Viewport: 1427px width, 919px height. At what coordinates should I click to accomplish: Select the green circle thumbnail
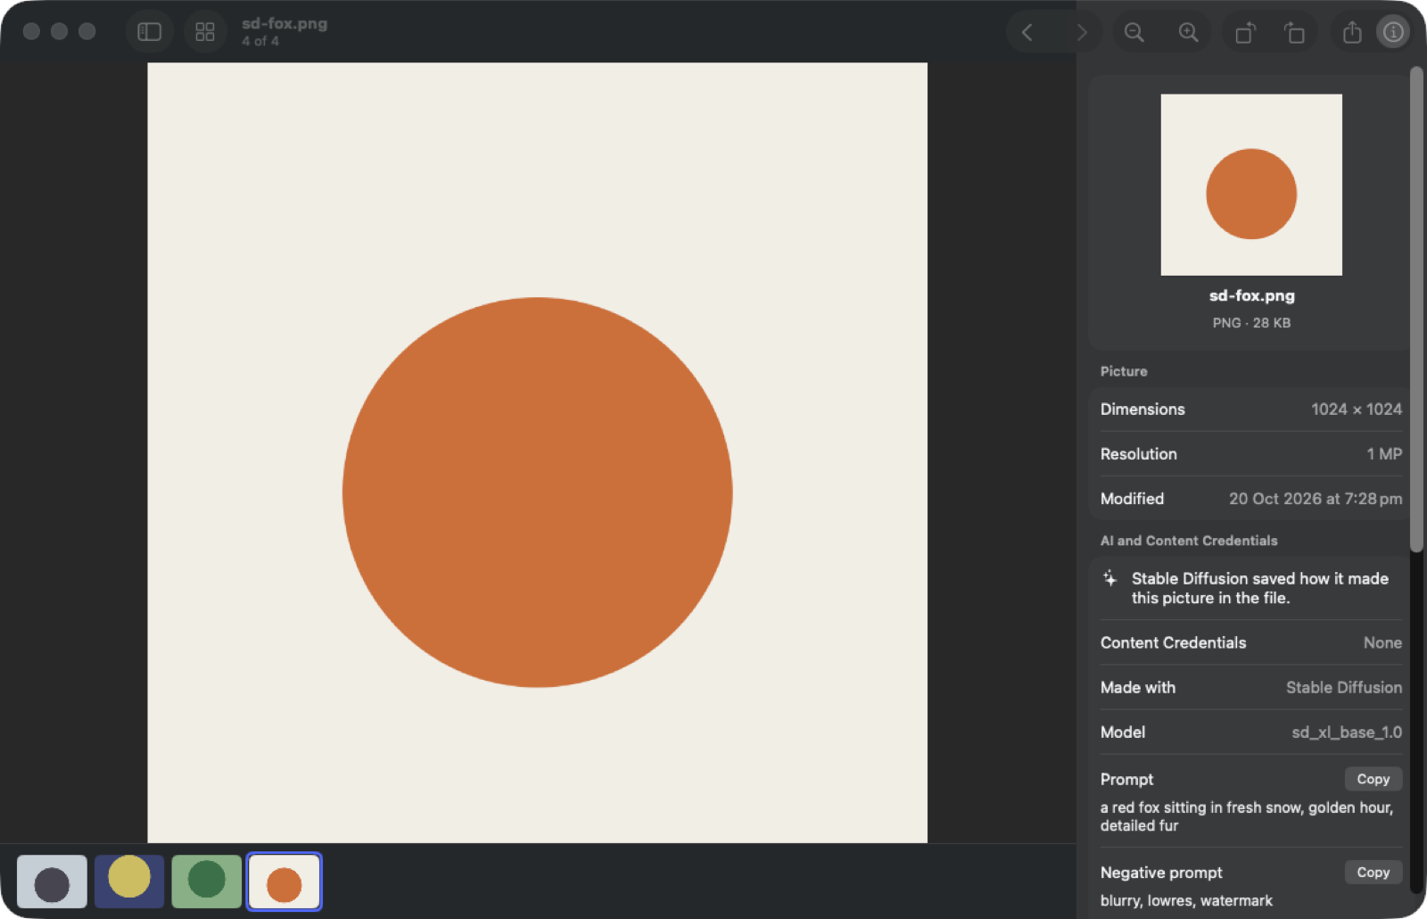coord(207,882)
